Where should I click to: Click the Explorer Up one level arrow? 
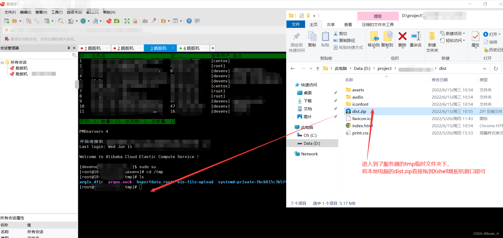pos(318,69)
